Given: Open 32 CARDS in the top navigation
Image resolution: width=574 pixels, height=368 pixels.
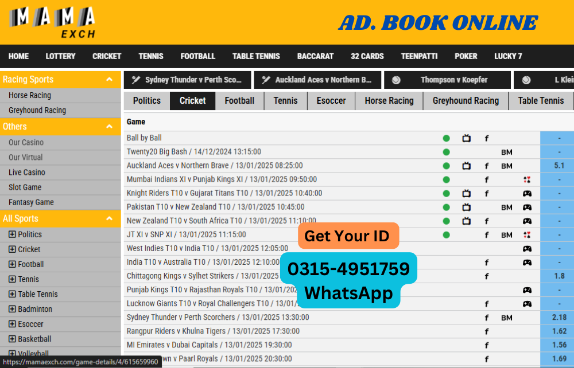Looking at the screenshot, I should point(367,56).
